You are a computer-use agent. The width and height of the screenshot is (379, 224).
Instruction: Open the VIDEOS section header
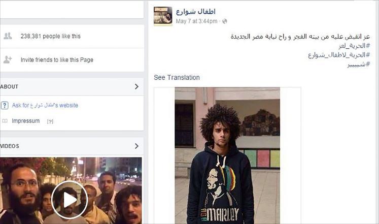[72, 146]
